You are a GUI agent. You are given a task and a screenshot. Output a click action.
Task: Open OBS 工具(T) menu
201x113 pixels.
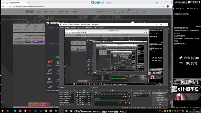(96, 27)
